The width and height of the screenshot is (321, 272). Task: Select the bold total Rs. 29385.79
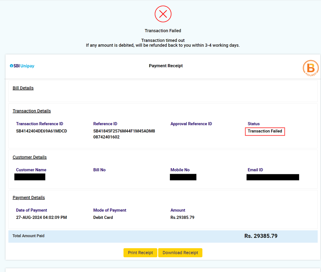coord(261,236)
